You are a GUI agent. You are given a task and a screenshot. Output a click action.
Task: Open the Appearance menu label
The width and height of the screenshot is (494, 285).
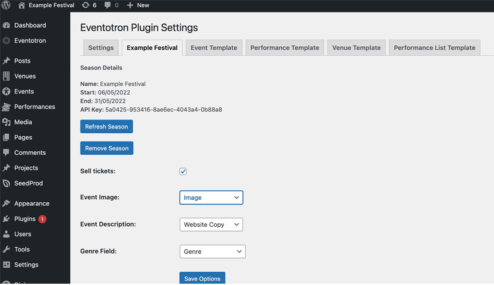click(32, 203)
